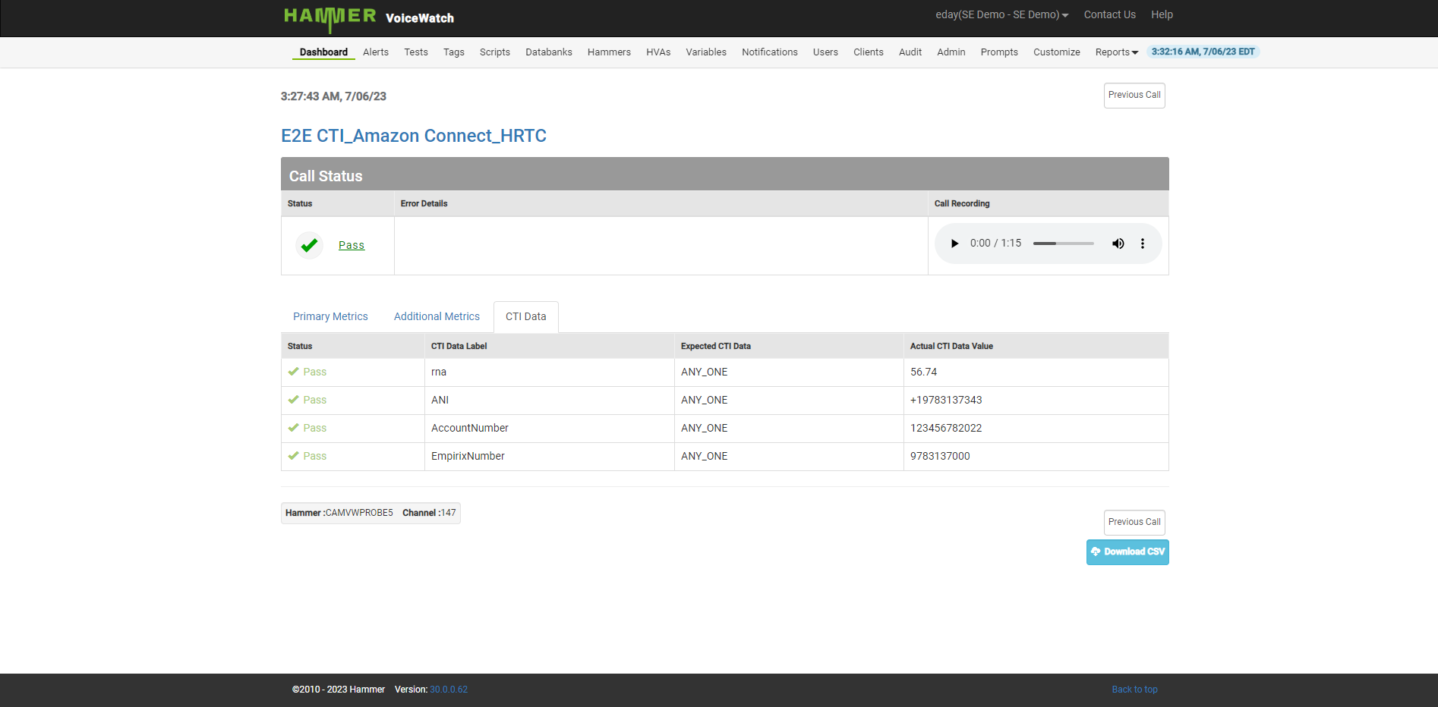The image size is (1438, 707).
Task: Adjust the call recording seek slider
Action: pos(1062,244)
